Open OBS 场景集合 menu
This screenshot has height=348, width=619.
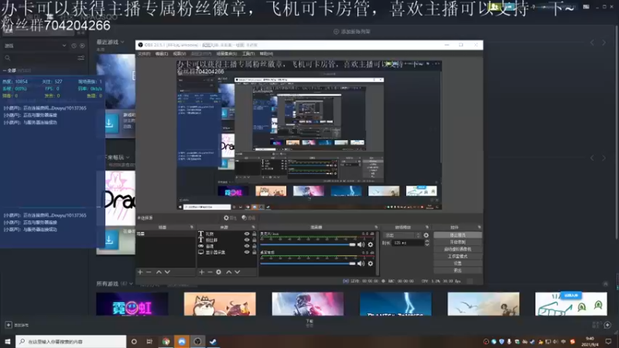[x=227, y=53]
